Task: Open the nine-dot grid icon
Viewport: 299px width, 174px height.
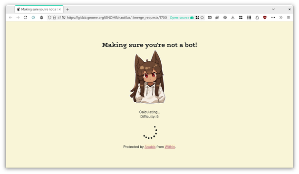Action: pos(249,18)
